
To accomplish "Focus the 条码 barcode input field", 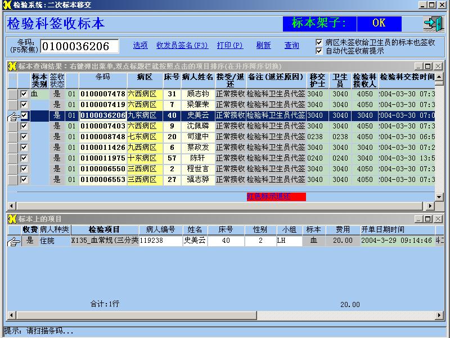I will 79,46.
